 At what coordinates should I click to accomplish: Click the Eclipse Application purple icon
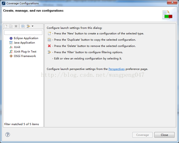(x=11, y=38)
